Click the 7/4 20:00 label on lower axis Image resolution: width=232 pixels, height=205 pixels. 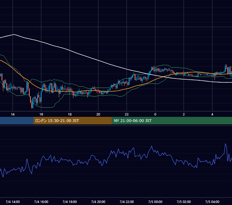(98, 202)
